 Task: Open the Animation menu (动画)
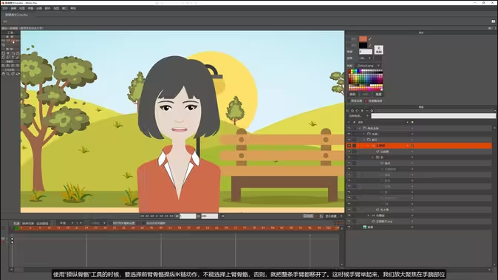coord(39,8)
